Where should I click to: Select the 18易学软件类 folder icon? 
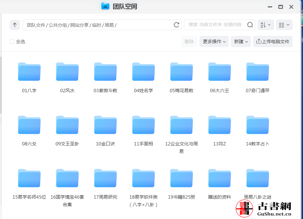[x=143, y=178]
